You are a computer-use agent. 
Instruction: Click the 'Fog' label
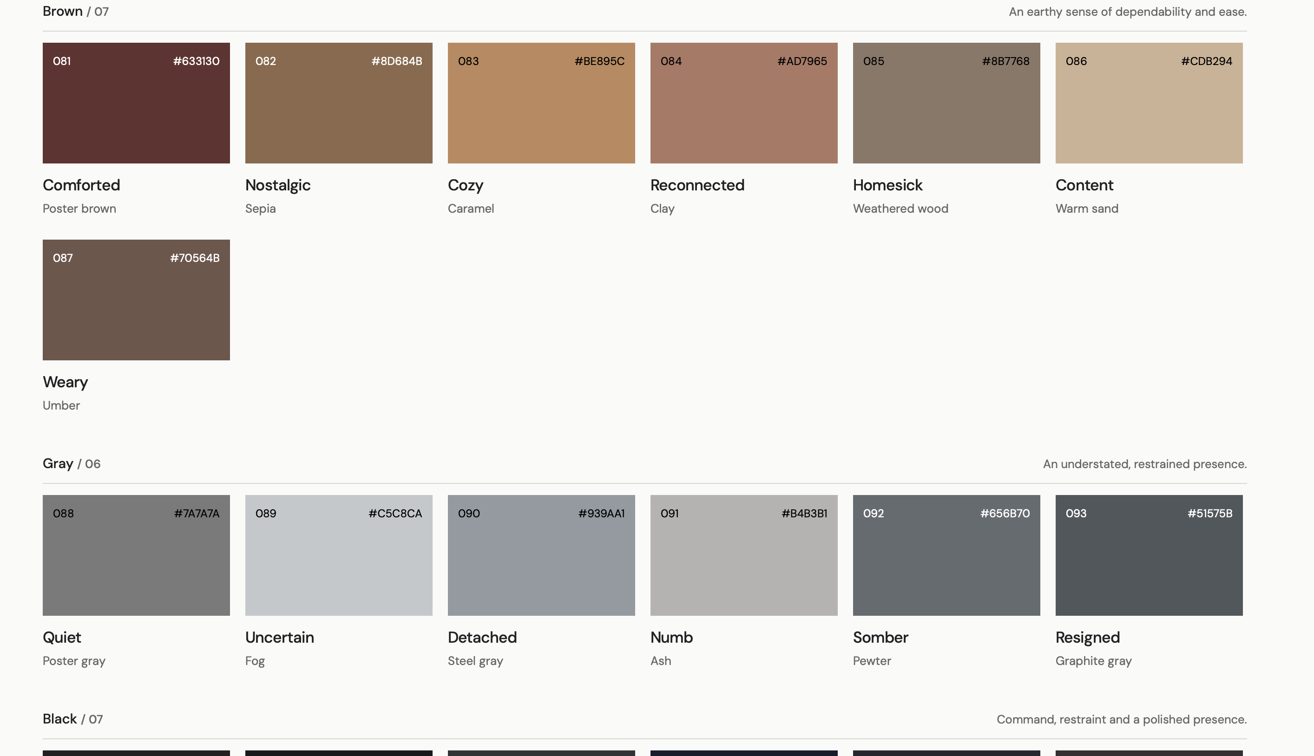click(255, 661)
